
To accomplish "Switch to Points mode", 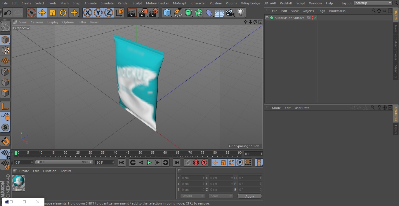I will tap(5, 72).
